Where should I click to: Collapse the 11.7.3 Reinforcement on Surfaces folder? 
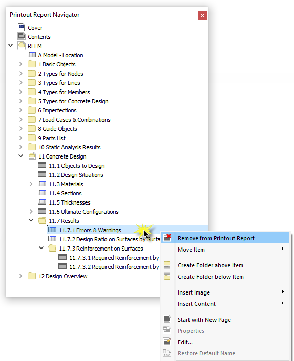(x=41, y=248)
